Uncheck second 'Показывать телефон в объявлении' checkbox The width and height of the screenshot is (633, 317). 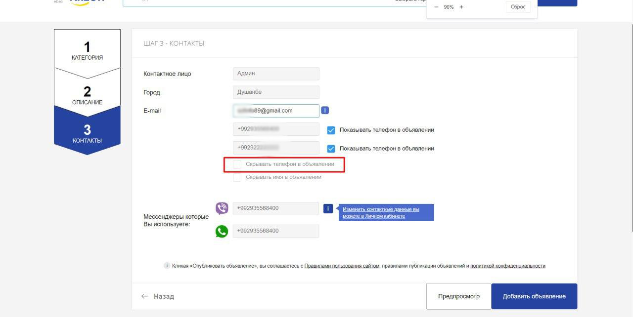coord(331,149)
